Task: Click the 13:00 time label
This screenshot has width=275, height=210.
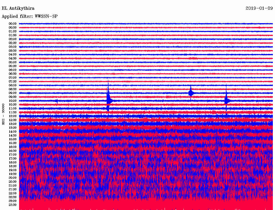Action: coord(13,124)
